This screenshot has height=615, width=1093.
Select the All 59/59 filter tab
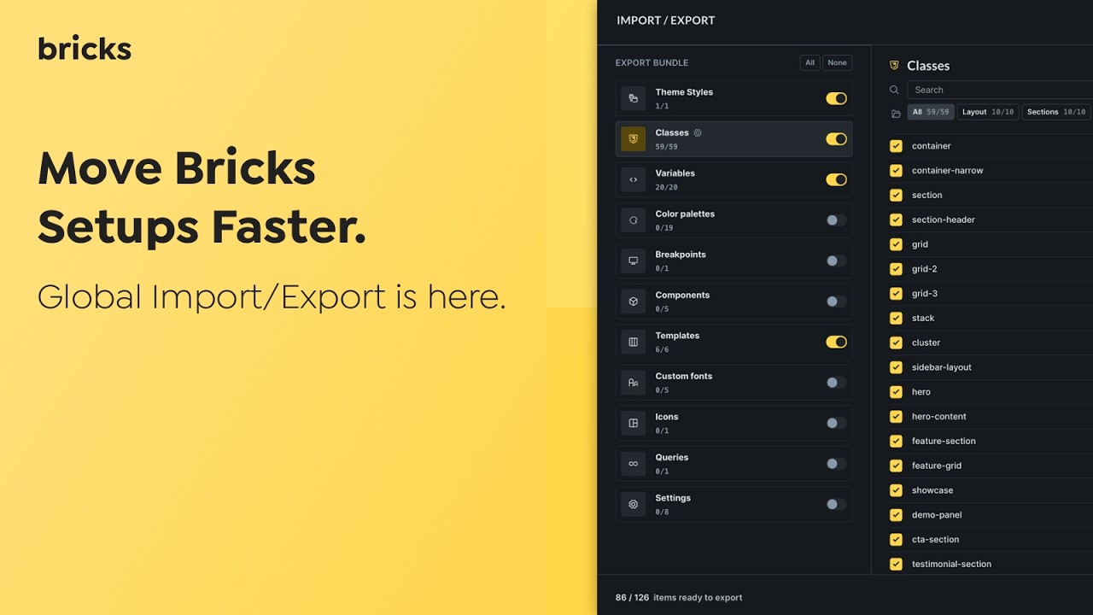[931, 112]
